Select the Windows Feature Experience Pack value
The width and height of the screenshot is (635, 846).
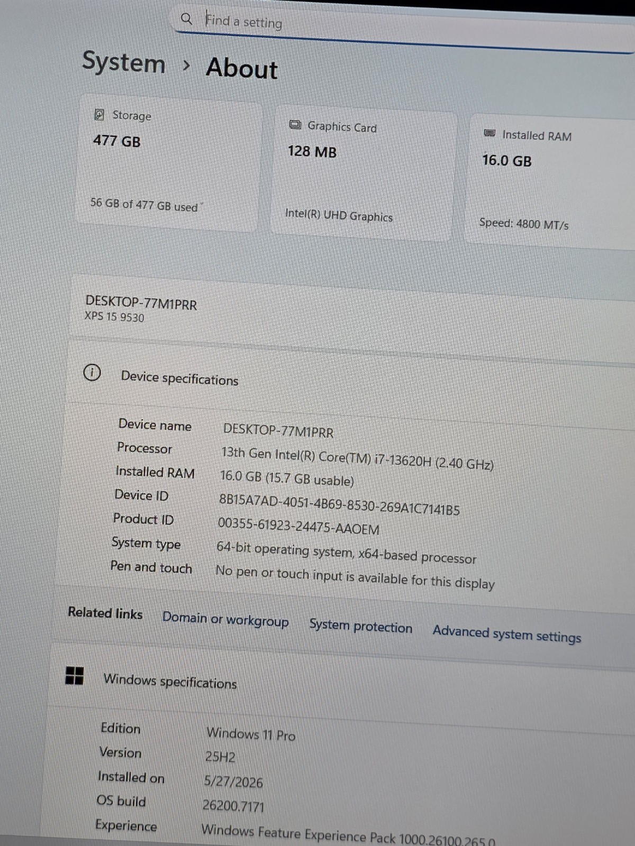348,835
